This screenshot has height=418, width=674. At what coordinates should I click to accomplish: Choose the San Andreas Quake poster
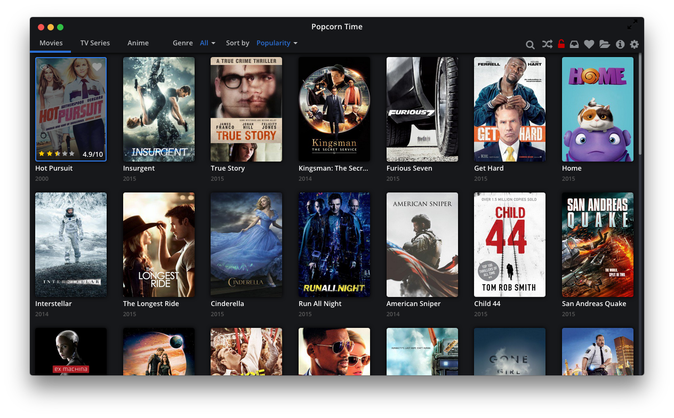coord(598,245)
